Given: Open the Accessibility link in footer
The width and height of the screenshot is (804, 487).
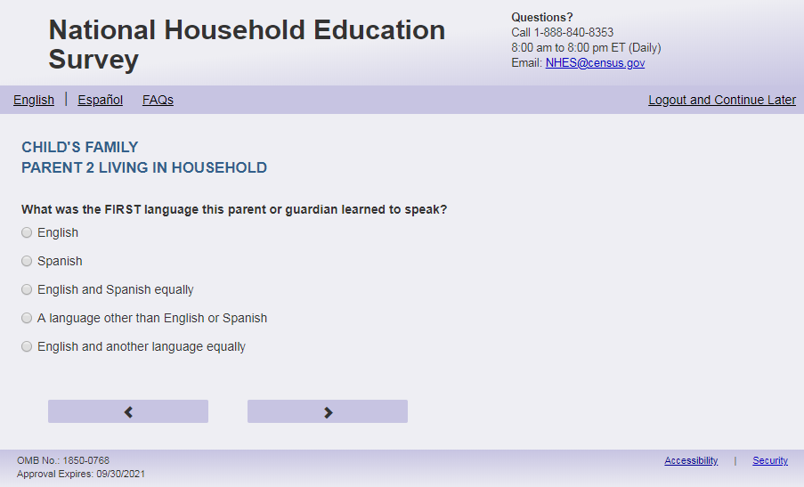Looking at the screenshot, I should click(691, 460).
